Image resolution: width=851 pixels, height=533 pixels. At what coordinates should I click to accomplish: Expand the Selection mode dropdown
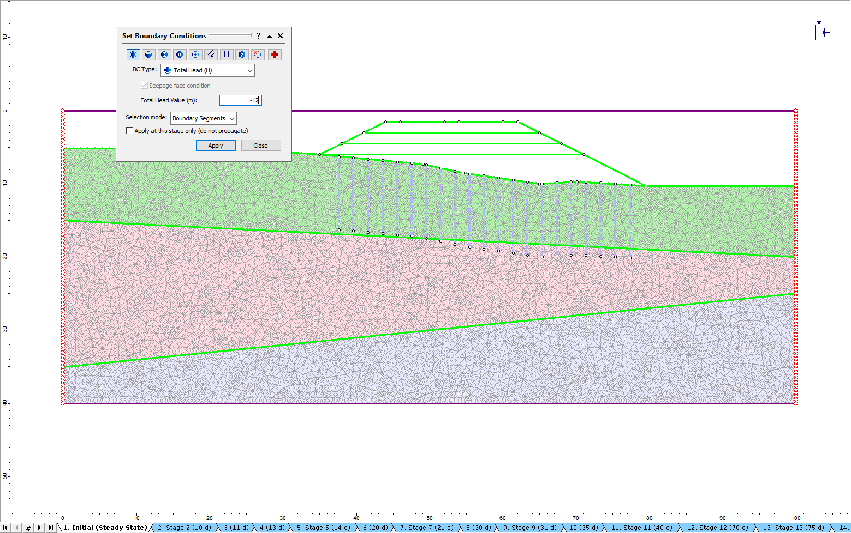(x=203, y=118)
